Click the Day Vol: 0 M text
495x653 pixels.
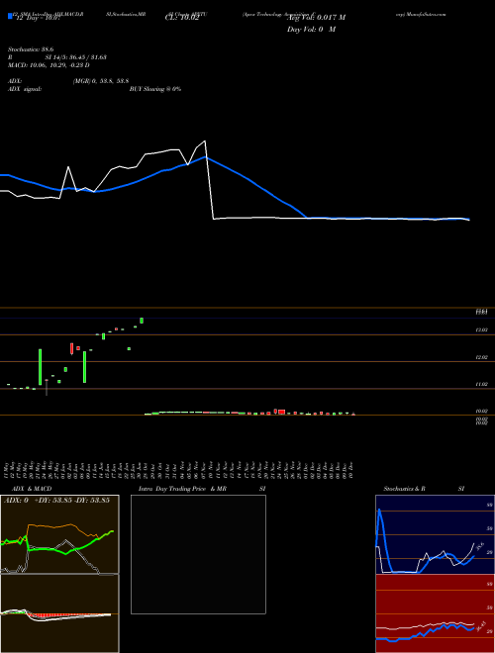pyautogui.click(x=311, y=30)
